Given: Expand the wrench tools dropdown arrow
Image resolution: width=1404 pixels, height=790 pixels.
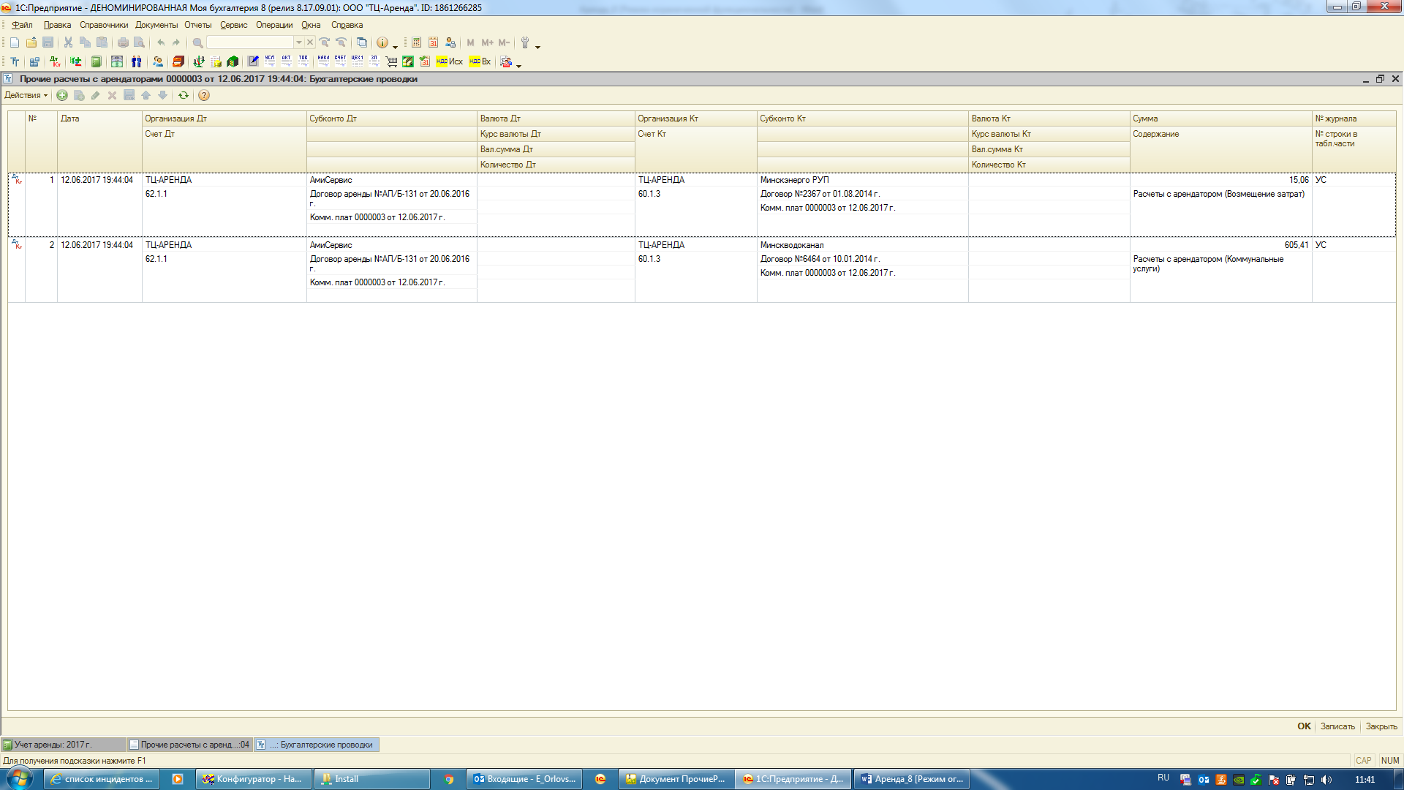Looking at the screenshot, I should click(x=537, y=46).
